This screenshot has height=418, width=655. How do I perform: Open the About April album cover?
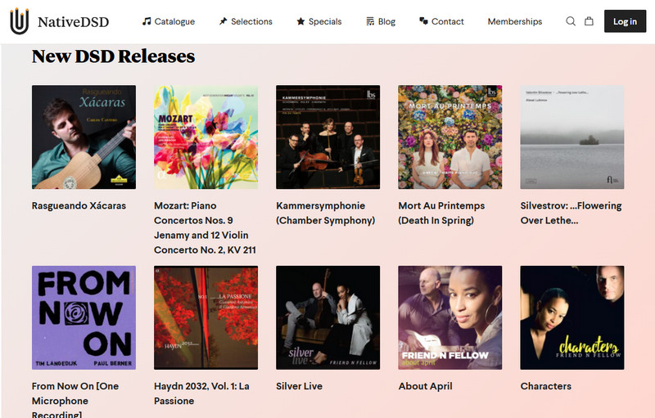(x=449, y=317)
